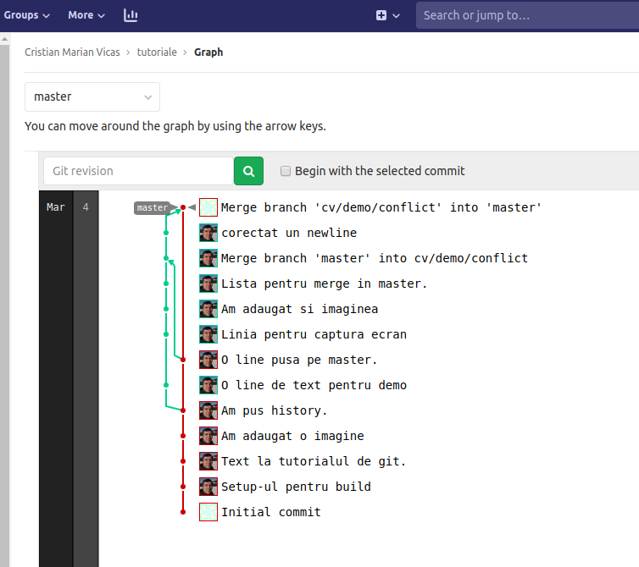
Task: Click avatar next to 'Initial commit'
Action: pos(208,512)
